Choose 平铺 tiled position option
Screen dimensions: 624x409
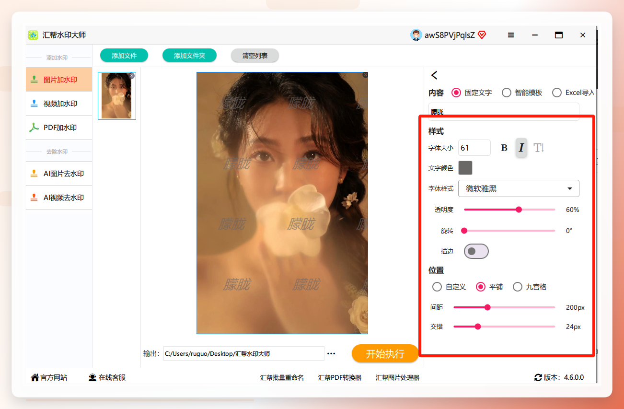pos(481,287)
